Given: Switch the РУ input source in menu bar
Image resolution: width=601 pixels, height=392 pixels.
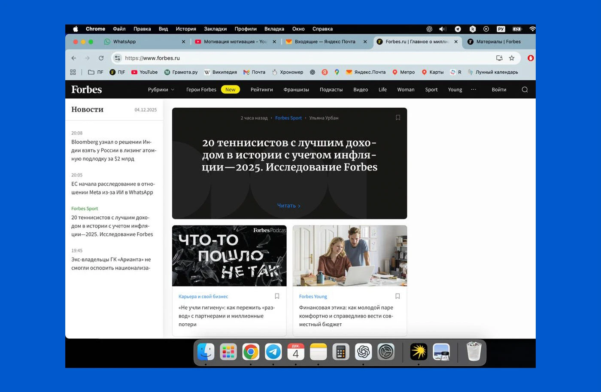Looking at the screenshot, I should pos(501,29).
